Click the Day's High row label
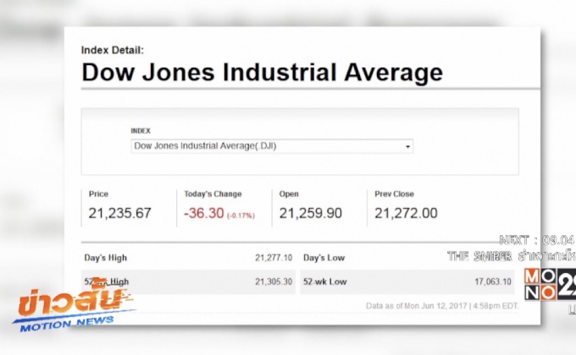 (x=105, y=257)
